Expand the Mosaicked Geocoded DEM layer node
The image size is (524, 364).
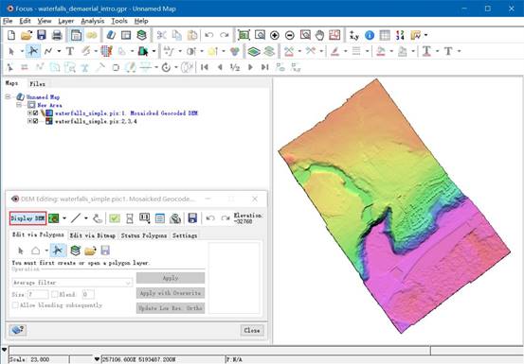click(29, 113)
